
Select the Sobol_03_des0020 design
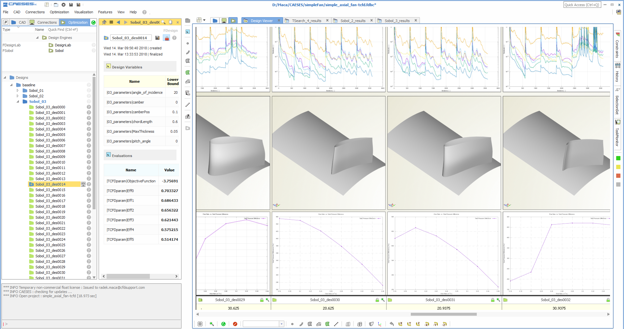click(50, 217)
